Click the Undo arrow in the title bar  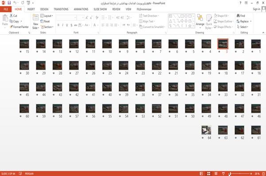(15, 3)
